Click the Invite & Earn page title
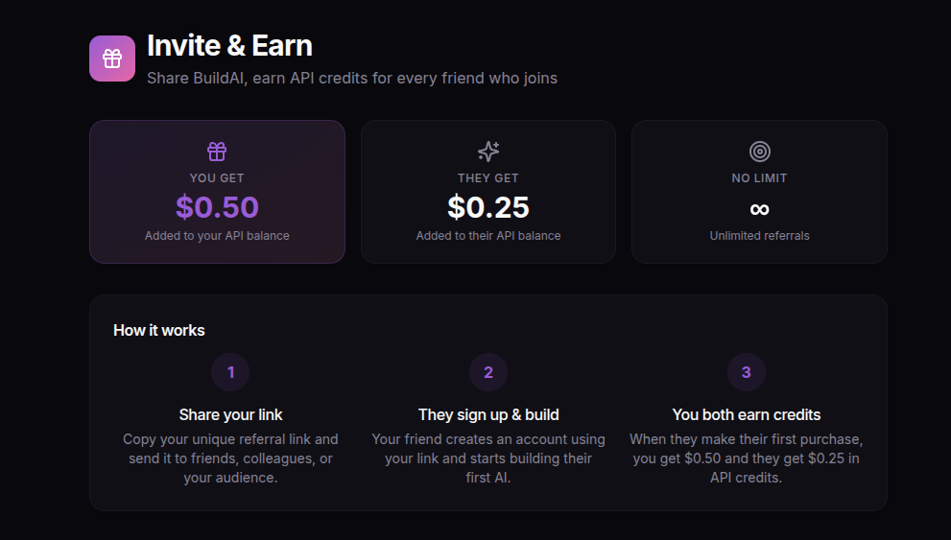 click(x=229, y=45)
